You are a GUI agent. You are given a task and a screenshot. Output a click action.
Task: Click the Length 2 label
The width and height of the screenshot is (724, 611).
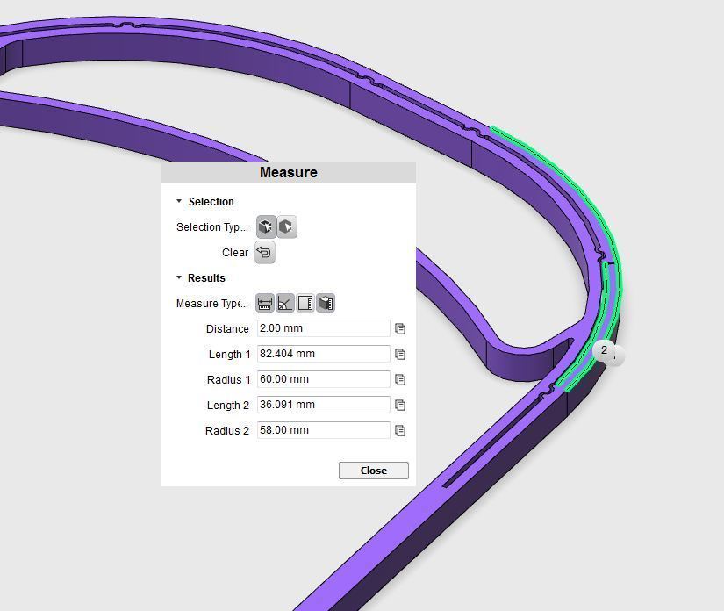tap(227, 405)
